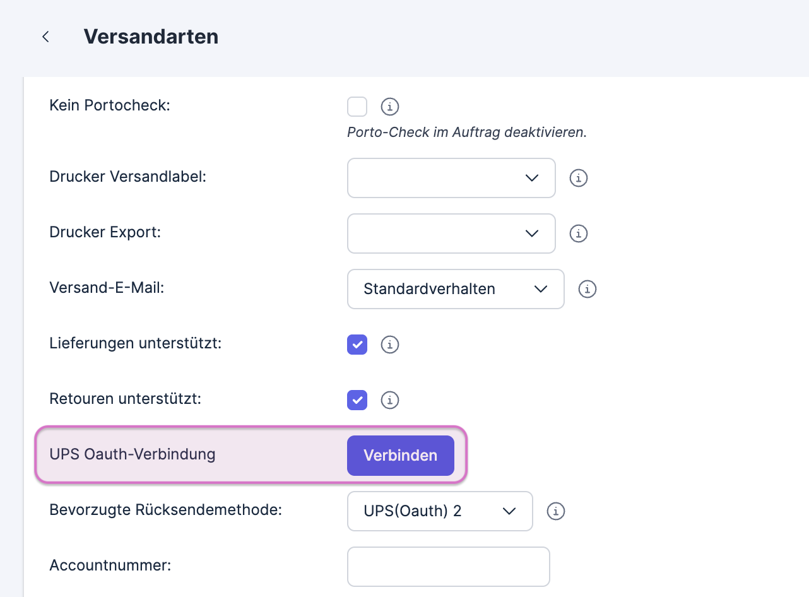The width and height of the screenshot is (809, 597).
Task: Select the highlighted UPS Oauth-Verbindung row
Action: [189, 455]
